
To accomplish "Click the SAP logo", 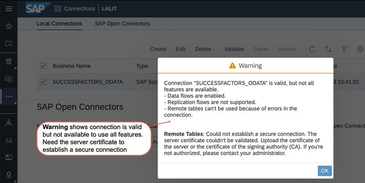I will (x=38, y=9).
